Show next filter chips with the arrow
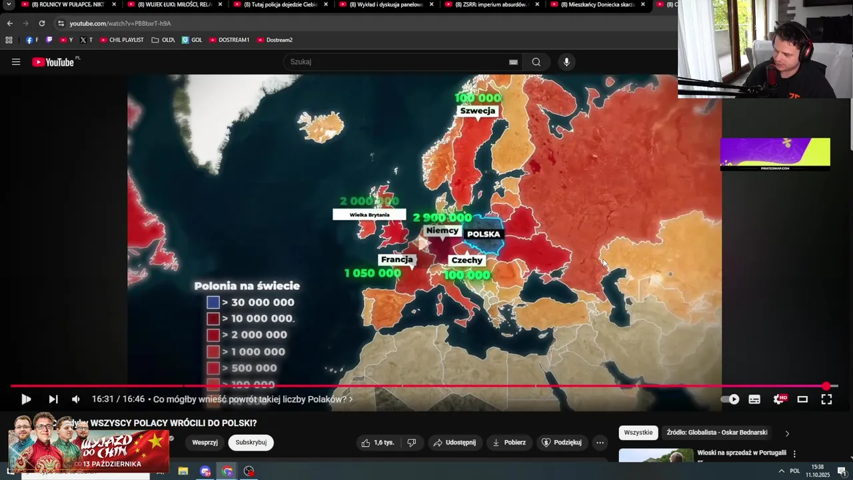Image resolution: width=853 pixels, height=480 pixels. 787,433
